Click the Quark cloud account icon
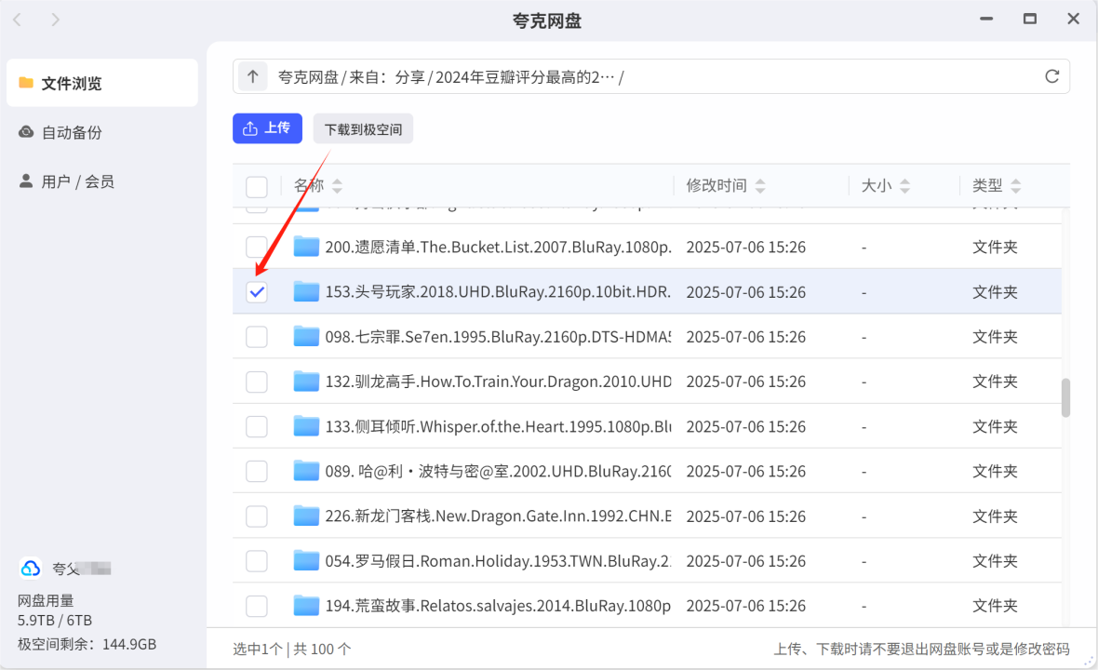The image size is (1098, 670). point(30,568)
